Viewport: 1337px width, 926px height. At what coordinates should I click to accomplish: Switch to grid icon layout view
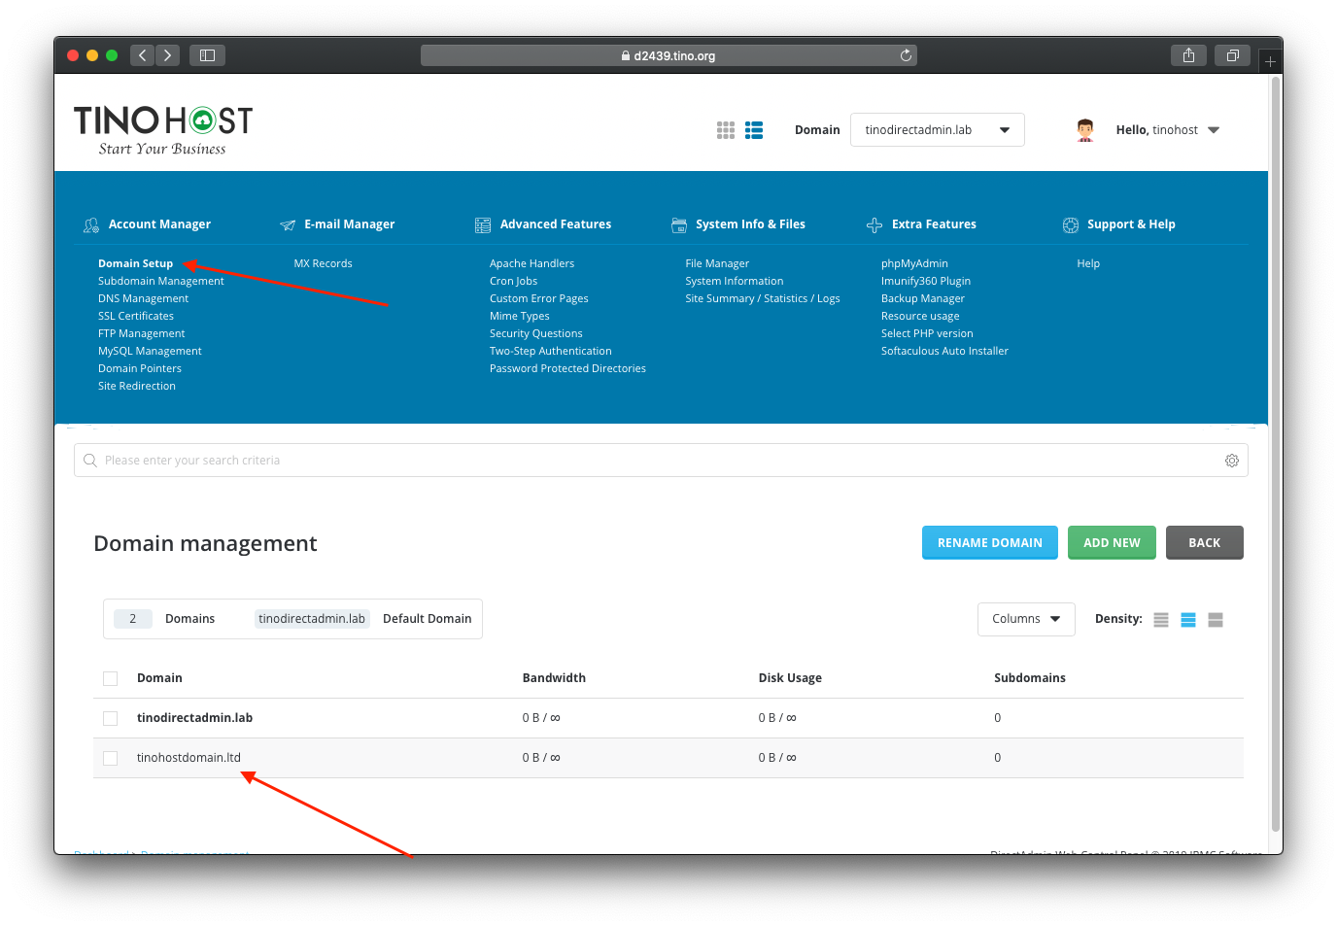pos(726,130)
